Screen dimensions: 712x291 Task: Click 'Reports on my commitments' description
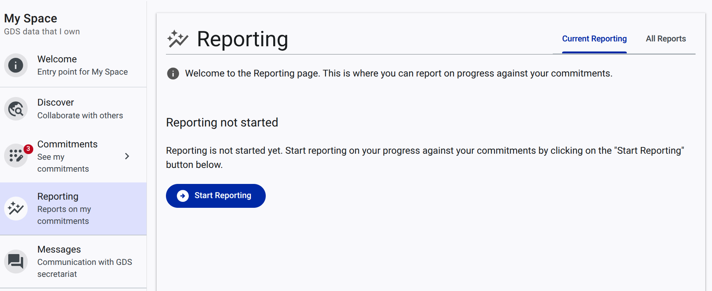64,215
